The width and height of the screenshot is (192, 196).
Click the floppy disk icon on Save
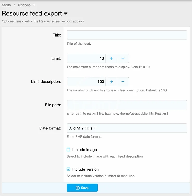[x=77, y=188]
